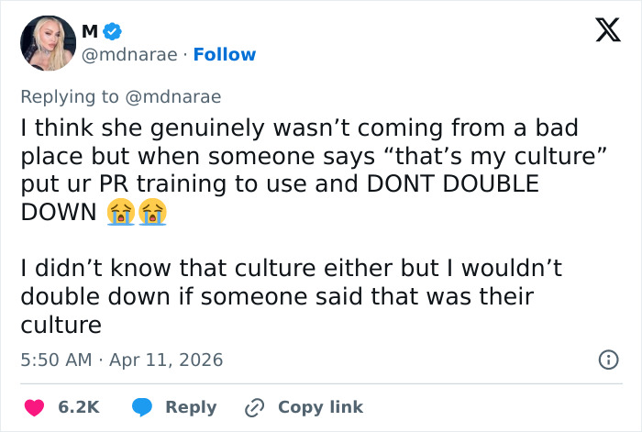
Task: Click the quoted "that's my culture" phrase
Action: [511, 154]
